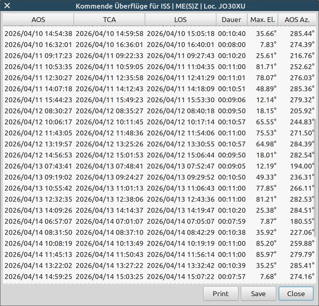Select the pass with TCA 2026/04/11 10:59:05
The image size is (319, 306).
tap(110, 67)
